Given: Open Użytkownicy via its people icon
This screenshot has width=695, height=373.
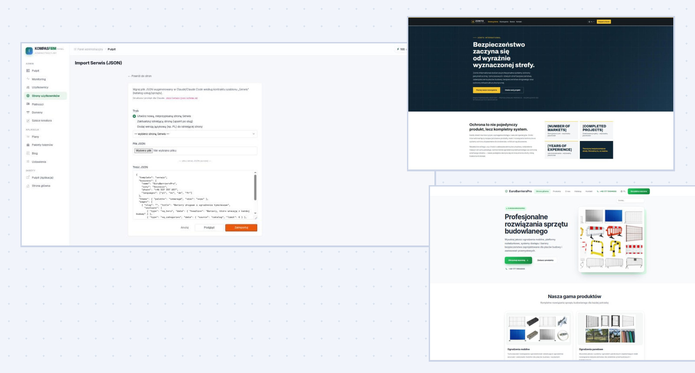Looking at the screenshot, I should click(x=28, y=87).
